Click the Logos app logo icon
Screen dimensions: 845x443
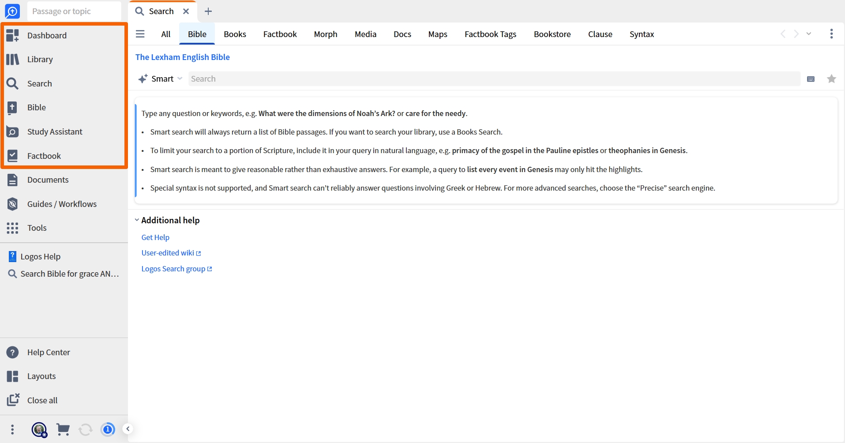(x=12, y=11)
